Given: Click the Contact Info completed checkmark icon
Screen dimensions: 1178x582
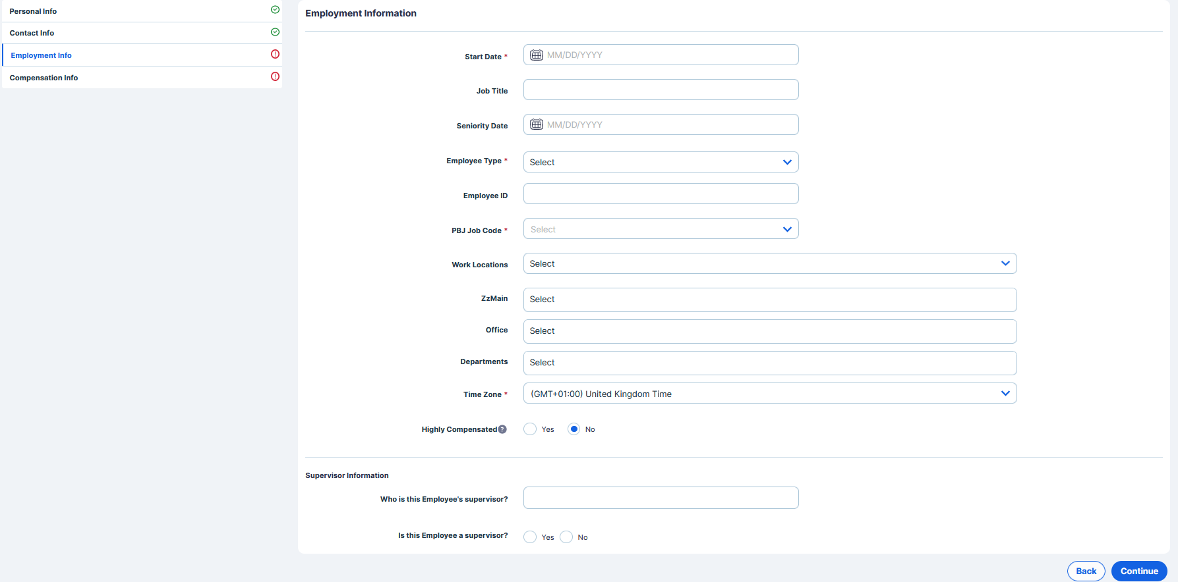Looking at the screenshot, I should pyautogui.click(x=275, y=32).
